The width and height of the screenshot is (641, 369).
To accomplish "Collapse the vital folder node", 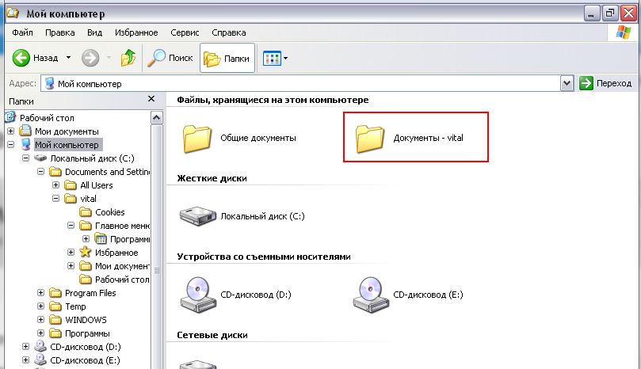I will click(x=56, y=199).
